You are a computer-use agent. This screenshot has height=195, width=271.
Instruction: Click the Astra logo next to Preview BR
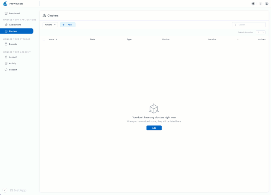[x=5, y=4]
